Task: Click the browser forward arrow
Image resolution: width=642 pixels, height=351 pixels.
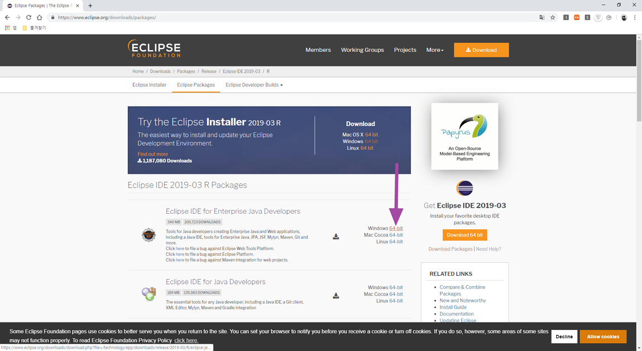Action: click(x=18, y=18)
